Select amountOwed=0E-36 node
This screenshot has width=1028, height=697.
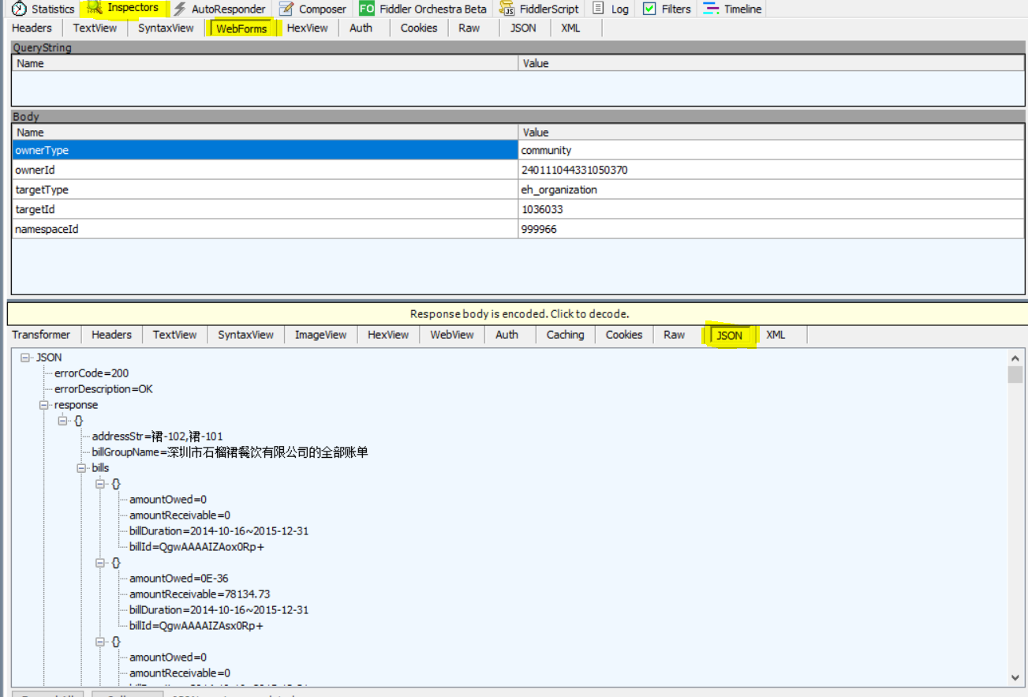click(x=179, y=579)
